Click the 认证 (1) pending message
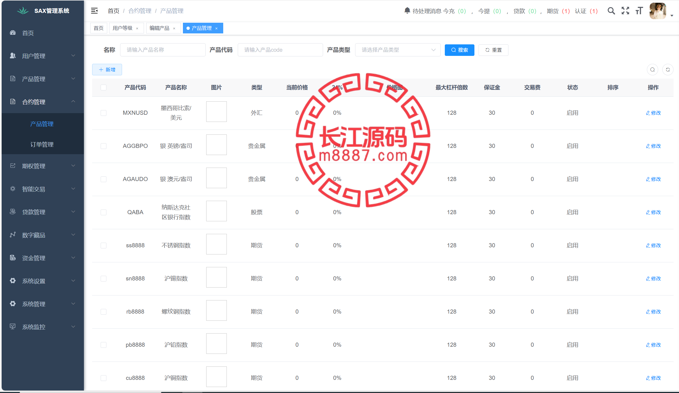This screenshot has height=393, width=679. pos(586,11)
